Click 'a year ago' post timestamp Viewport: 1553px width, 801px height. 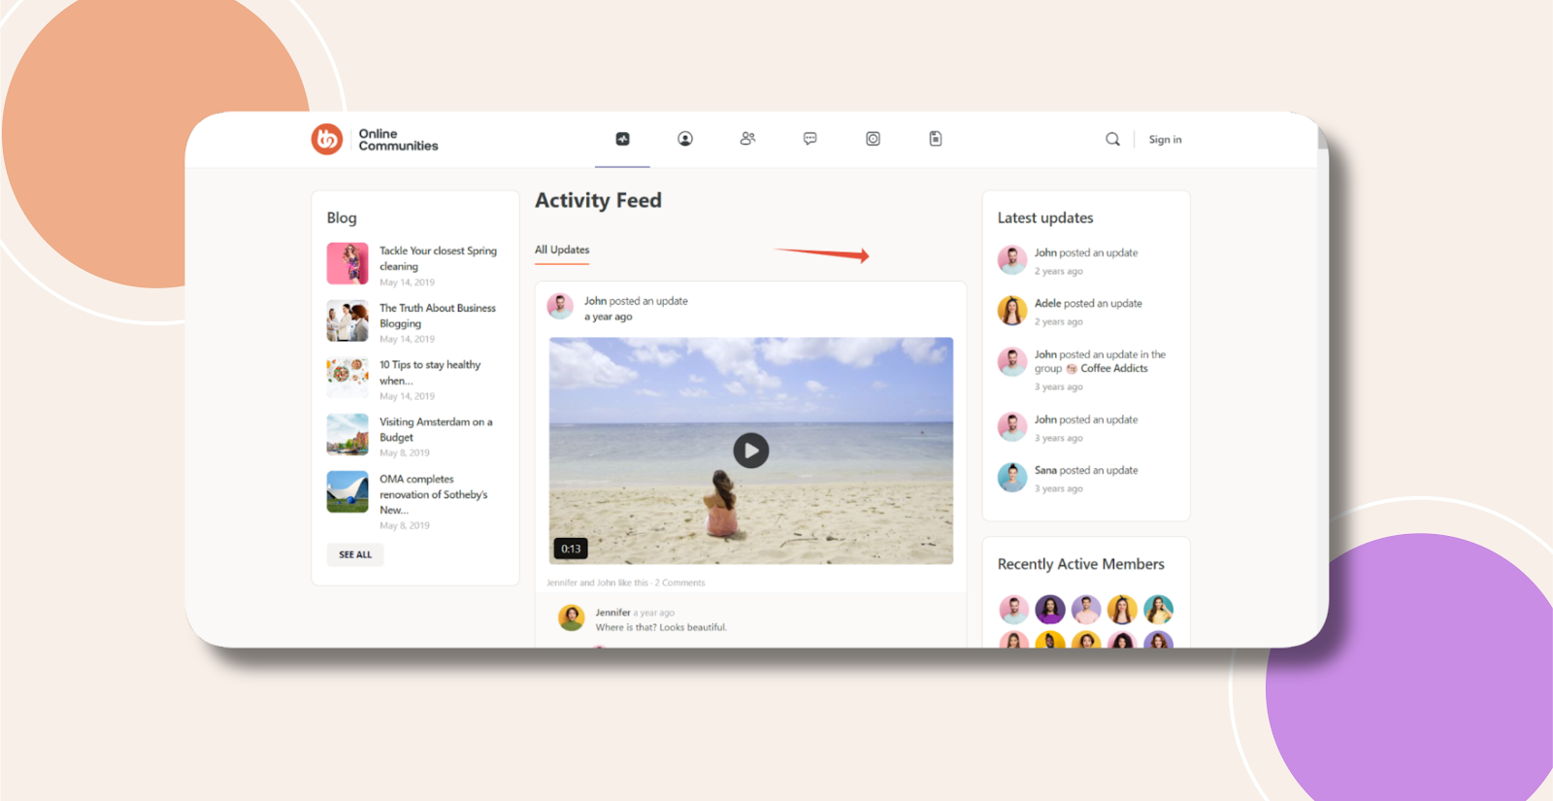coord(608,317)
